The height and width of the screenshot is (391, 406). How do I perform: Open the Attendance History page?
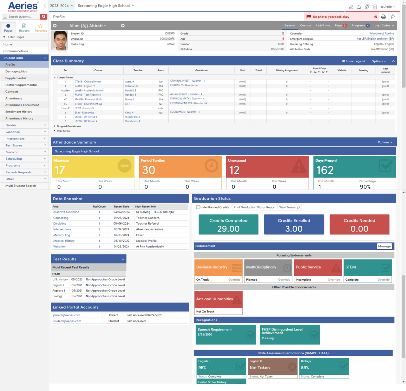pos(19,118)
